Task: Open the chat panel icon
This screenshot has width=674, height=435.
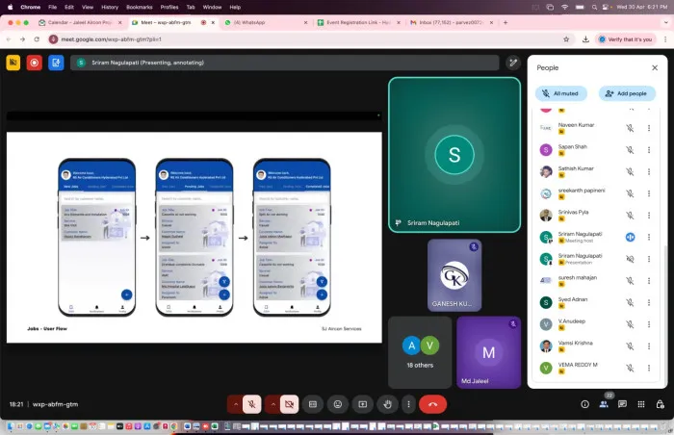Action: tap(623, 404)
